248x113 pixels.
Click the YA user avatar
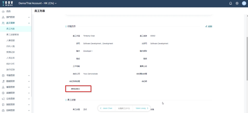tap(244, 3)
